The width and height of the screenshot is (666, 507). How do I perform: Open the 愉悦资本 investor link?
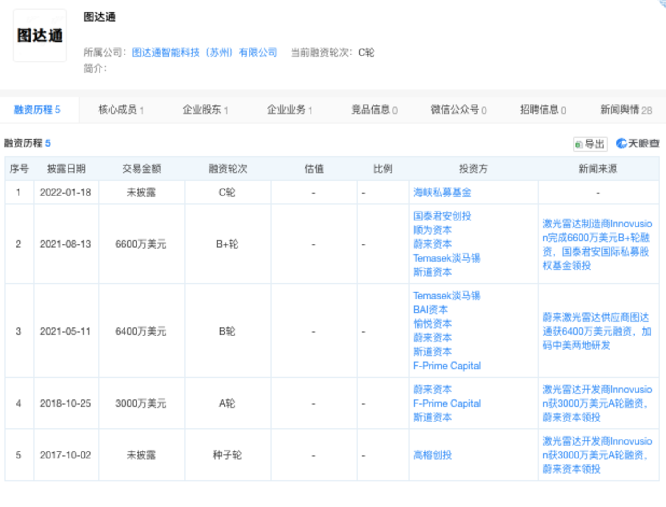(432, 324)
